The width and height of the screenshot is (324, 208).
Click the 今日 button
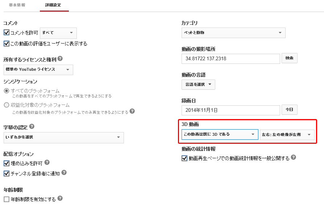click(290, 110)
